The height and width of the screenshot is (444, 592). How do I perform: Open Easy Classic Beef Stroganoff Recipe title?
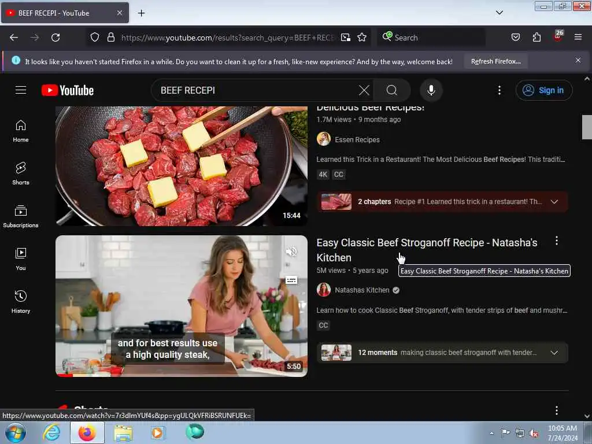(x=427, y=250)
